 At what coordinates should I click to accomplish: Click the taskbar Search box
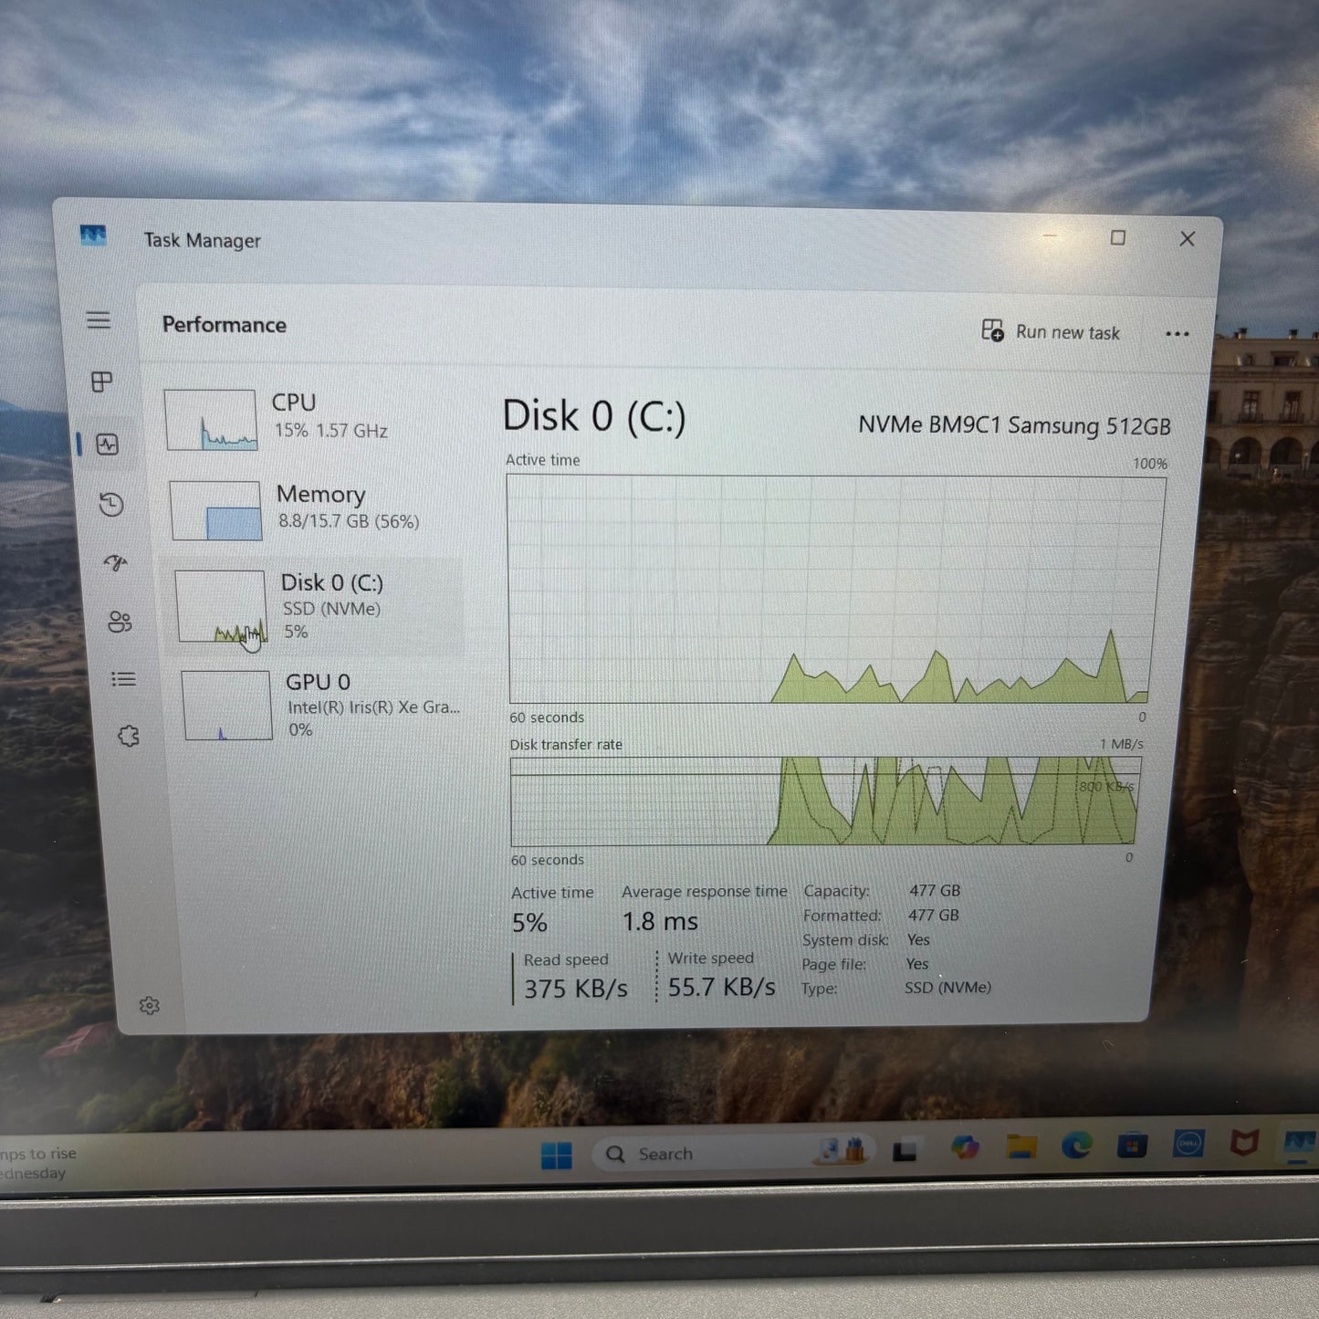click(x=734, y=1154)
